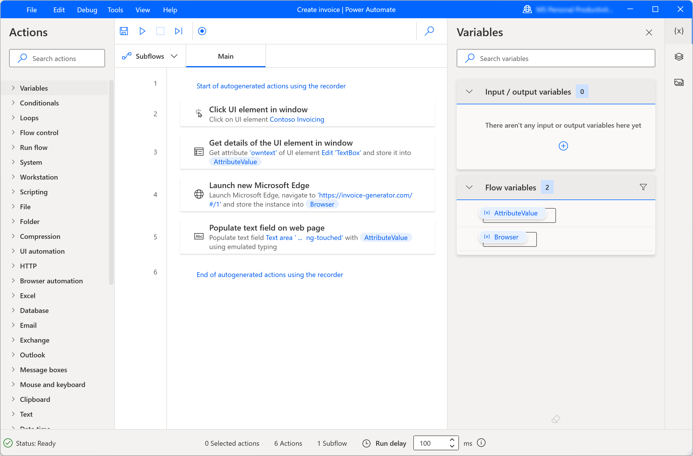Click the Run flow icon
This screenshot has height=456, width=693.
point(142,31)
